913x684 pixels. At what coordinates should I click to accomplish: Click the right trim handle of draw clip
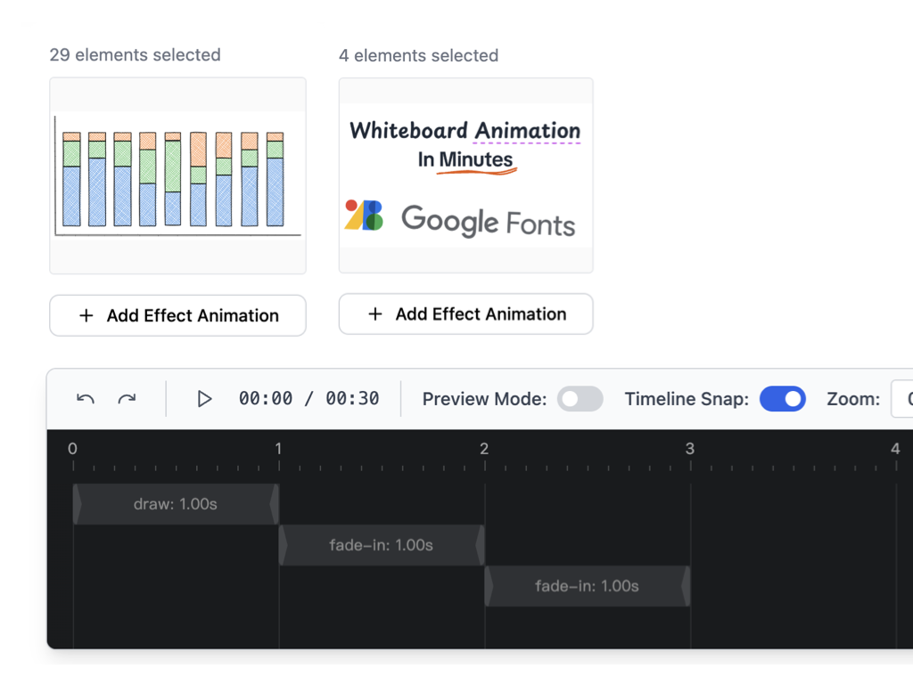275,504
